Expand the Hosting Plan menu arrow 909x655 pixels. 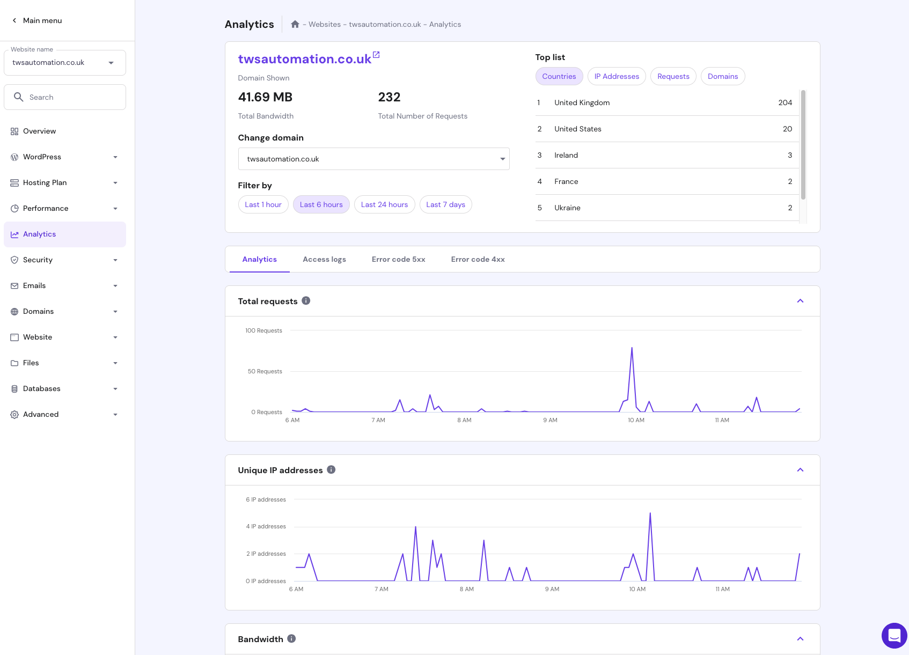(x=115, y=183)
